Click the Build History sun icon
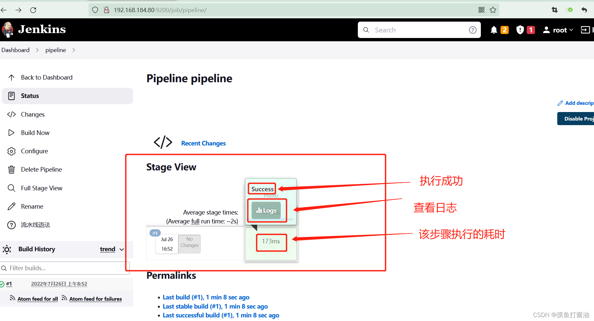The image size is (594, 321). (7, 250)
